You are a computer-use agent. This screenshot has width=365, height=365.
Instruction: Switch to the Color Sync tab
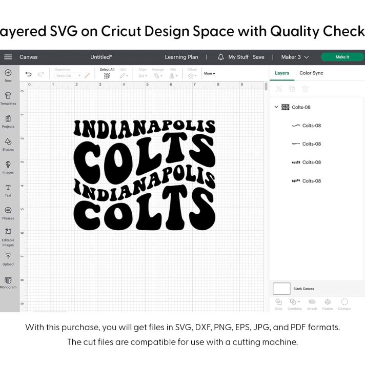[311, 73]
